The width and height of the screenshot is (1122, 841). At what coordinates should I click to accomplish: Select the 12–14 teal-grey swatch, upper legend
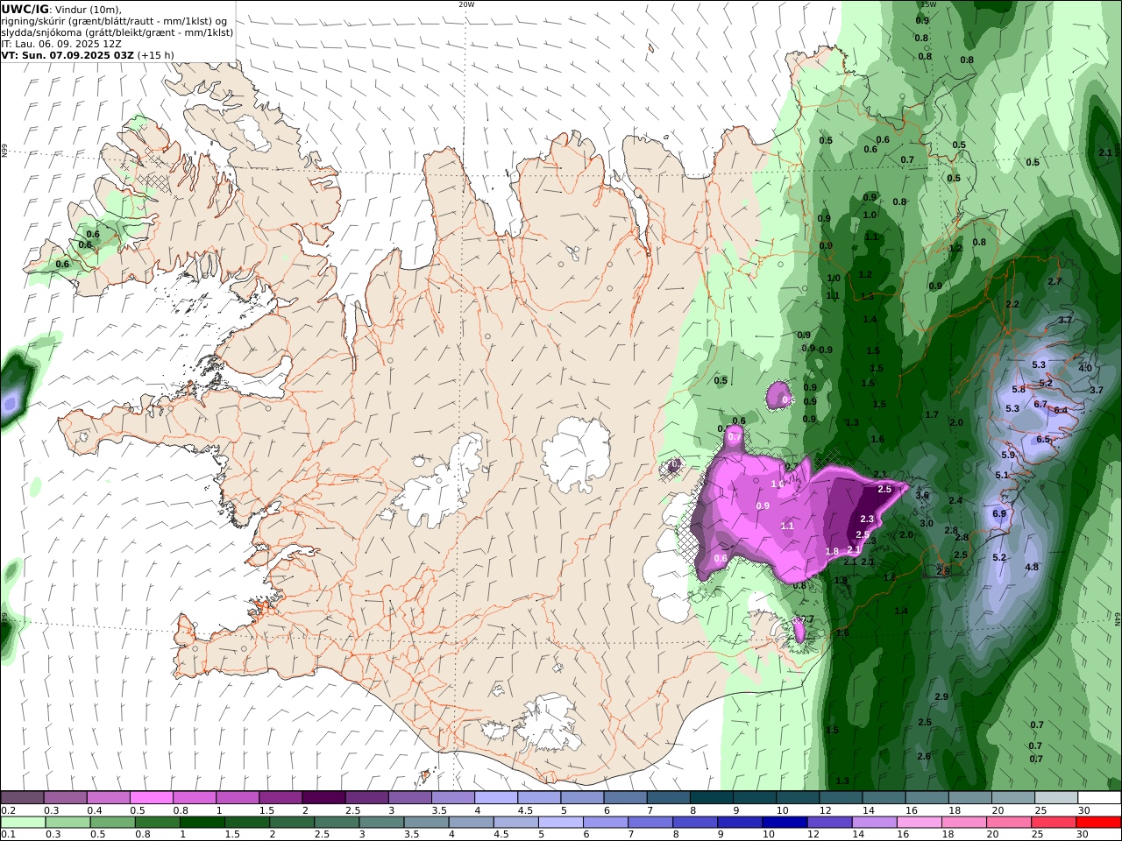[841, 798]
